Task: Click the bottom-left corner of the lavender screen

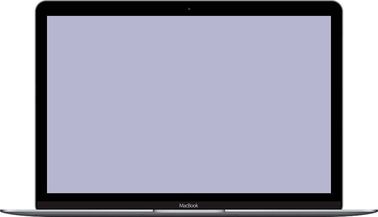Action: pos(48,192)
